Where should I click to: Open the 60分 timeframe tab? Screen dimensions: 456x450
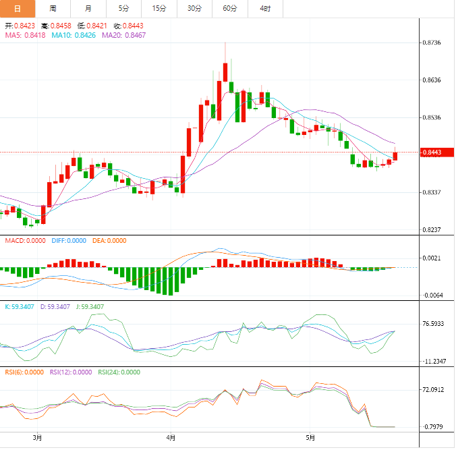(x=230, y=9)
